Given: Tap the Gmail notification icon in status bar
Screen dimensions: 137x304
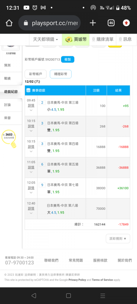Looking at the screenshot, I should pyautogui.click(x=43, y=8).
